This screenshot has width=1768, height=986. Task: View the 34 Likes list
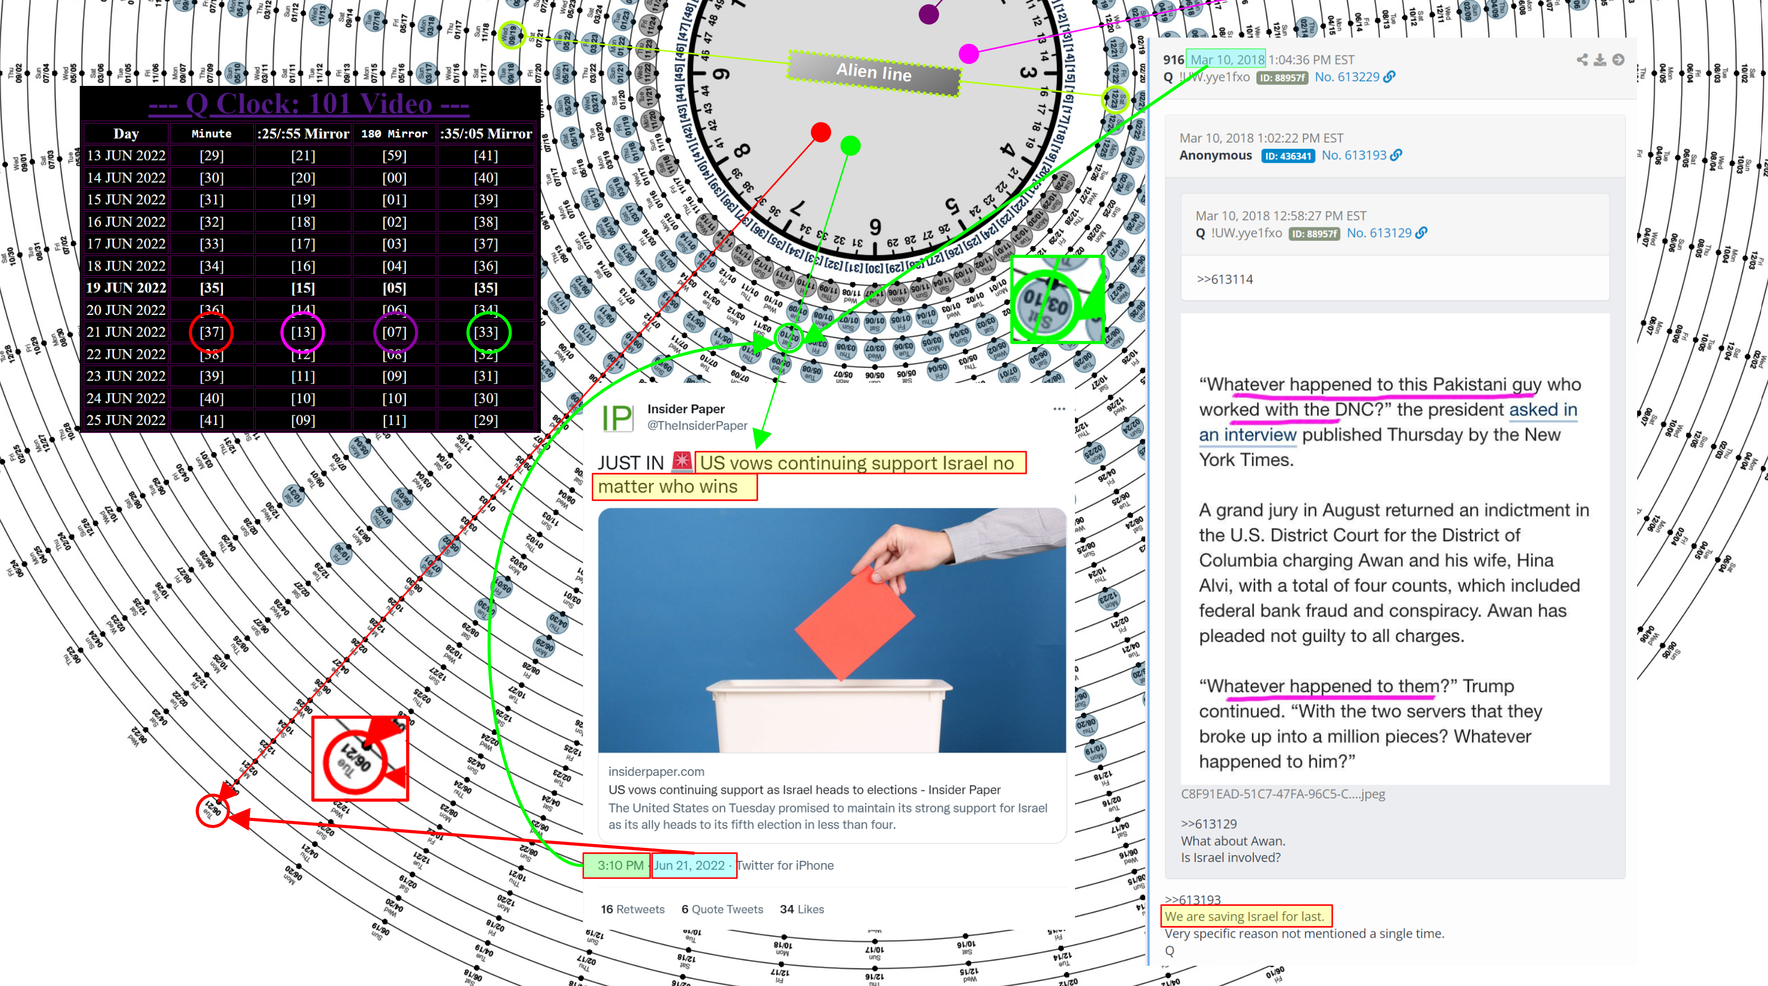click(x=801, y=909)
